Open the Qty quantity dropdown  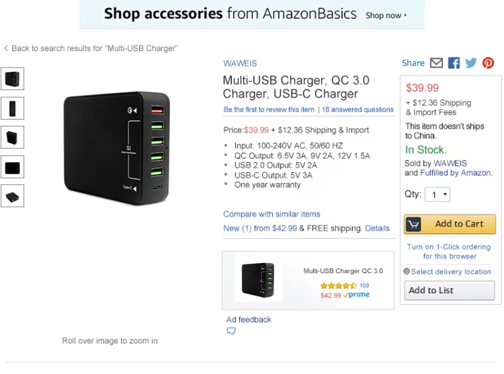click(x=437, y=194)
